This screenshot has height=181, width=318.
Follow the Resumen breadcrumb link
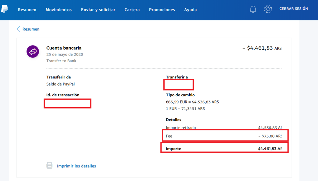point(31,29)
